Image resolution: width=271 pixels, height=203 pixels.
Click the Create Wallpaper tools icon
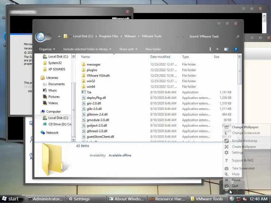tap(227, 147)
